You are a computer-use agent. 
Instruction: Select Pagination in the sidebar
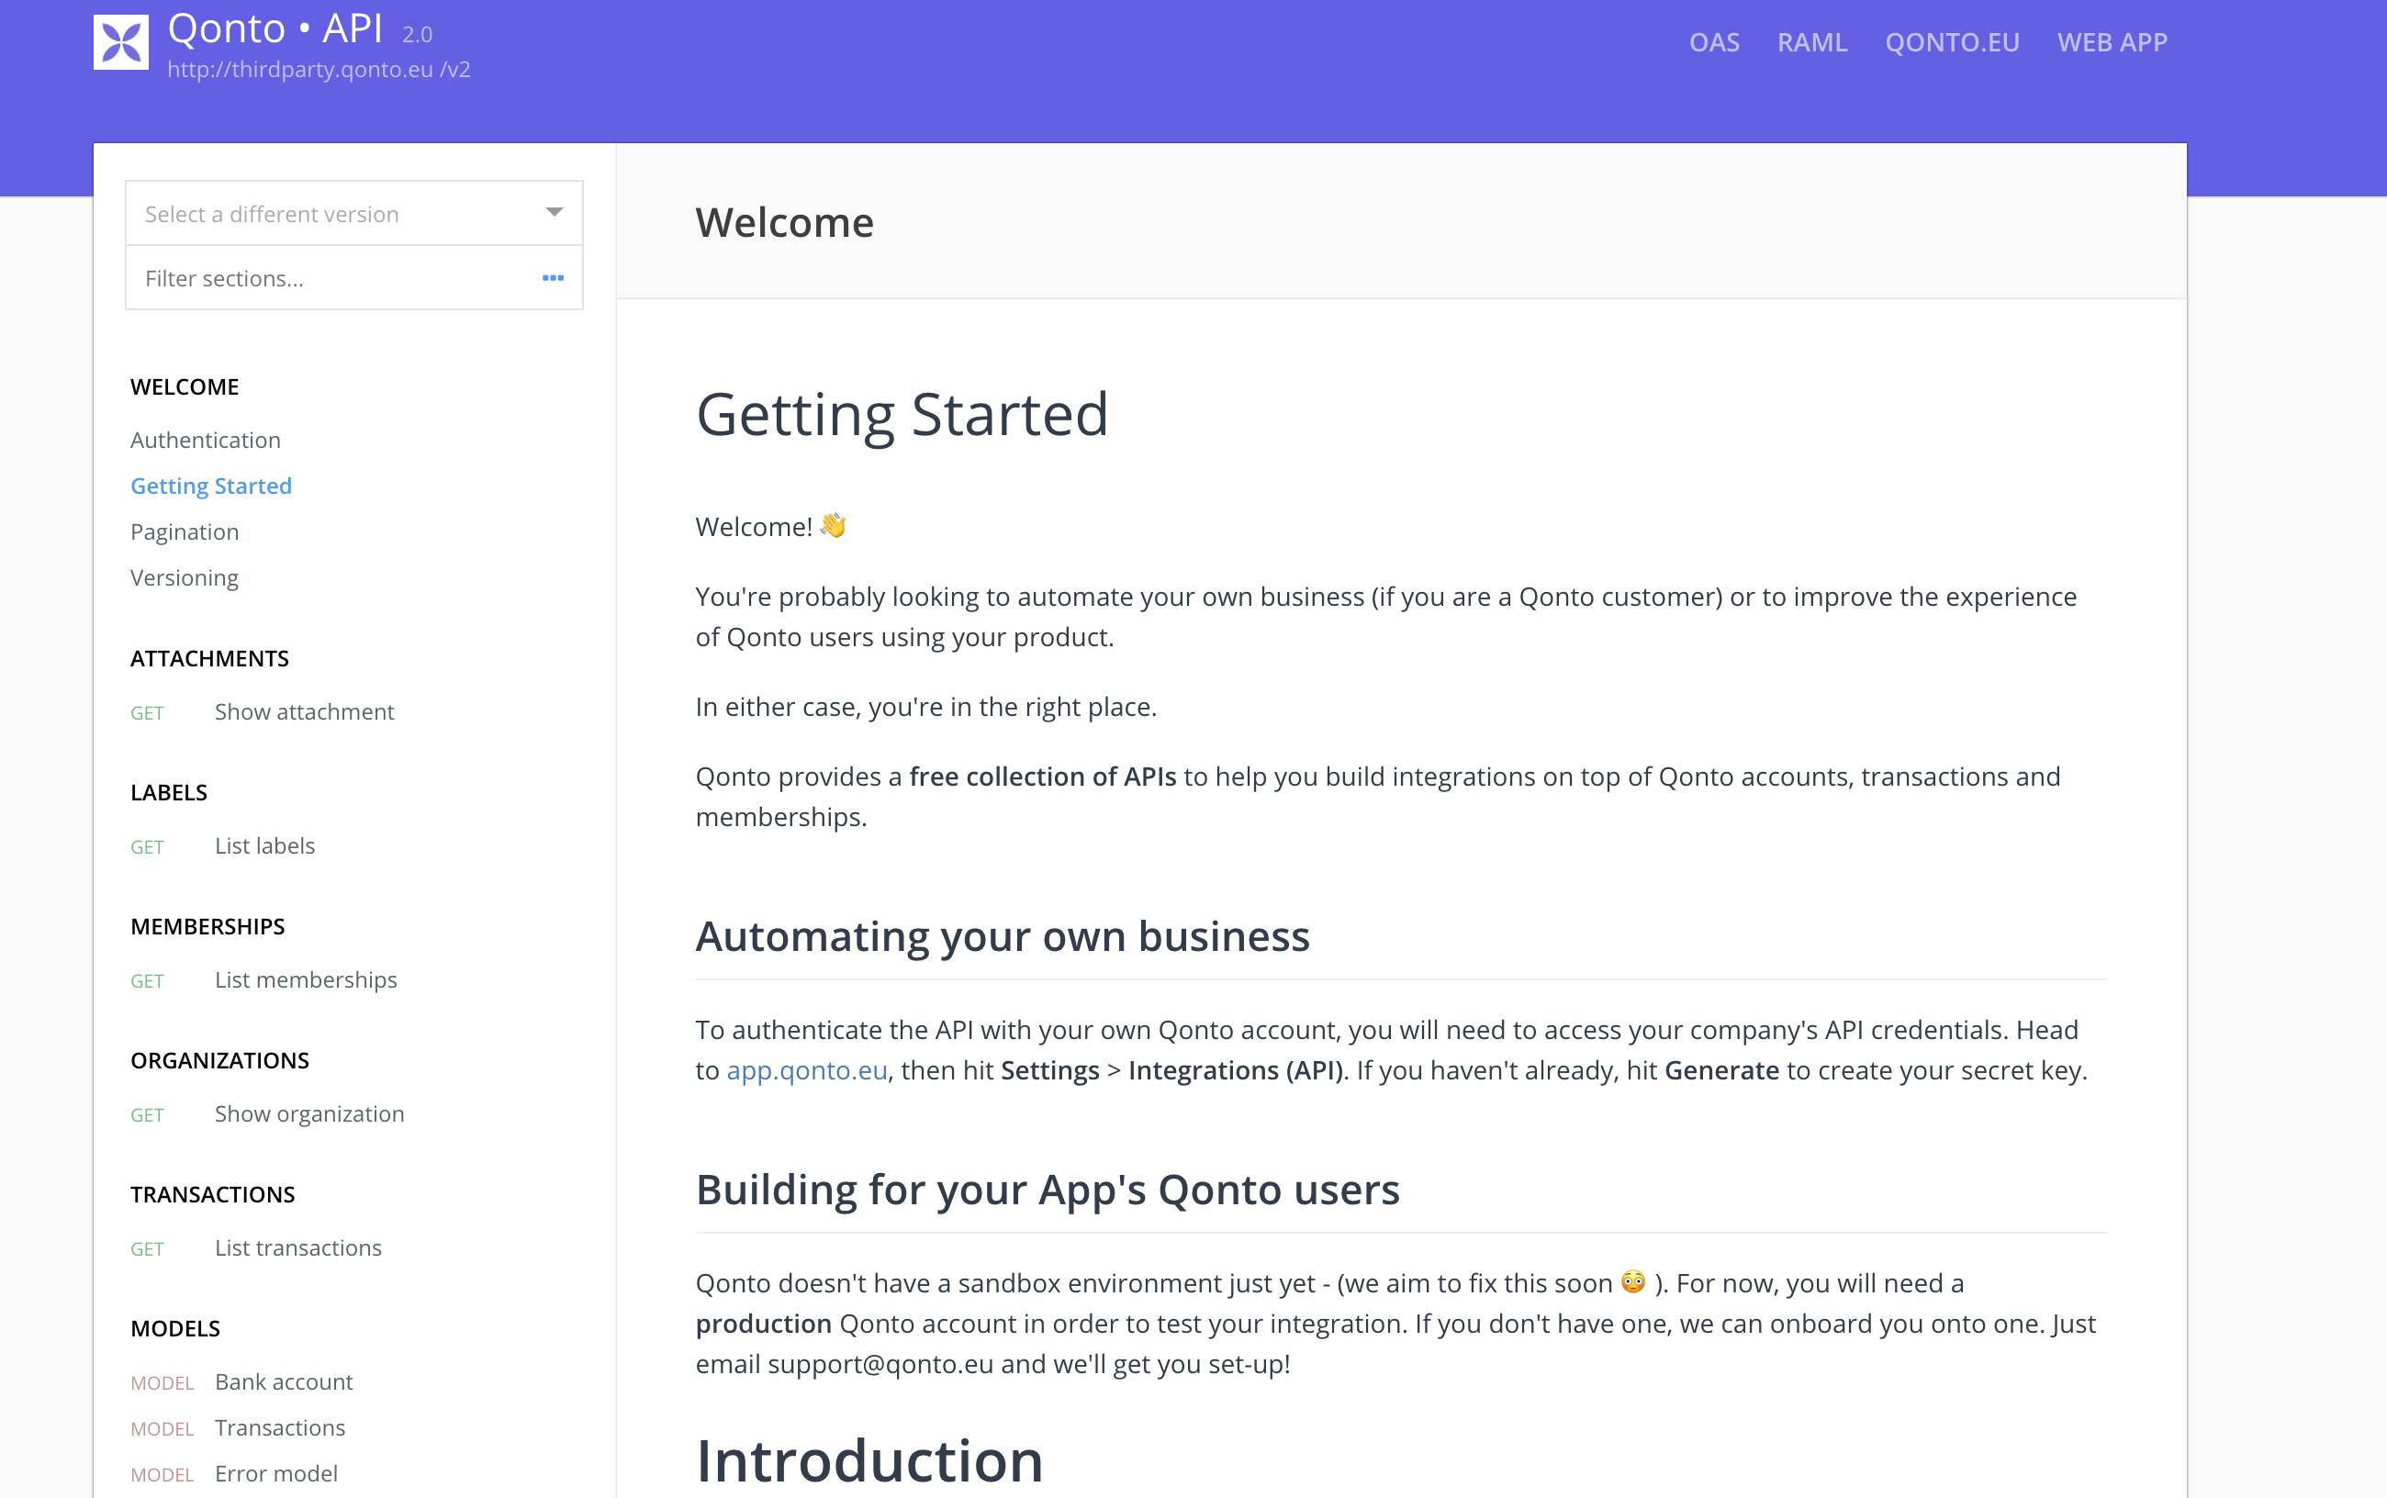pyautogui.click(x=185, y=532)
